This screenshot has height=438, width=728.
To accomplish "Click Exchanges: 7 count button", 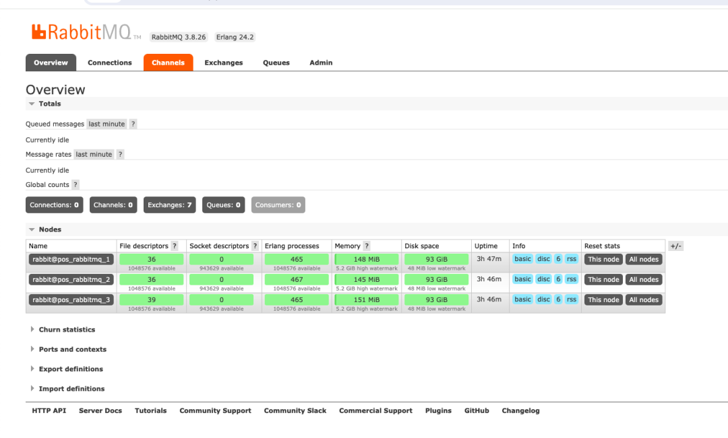I will click(x=169, y=205).
